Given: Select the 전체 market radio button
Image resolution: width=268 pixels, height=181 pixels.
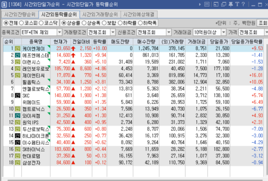Looking at the screenshot, I should click(x=6, y=23).
